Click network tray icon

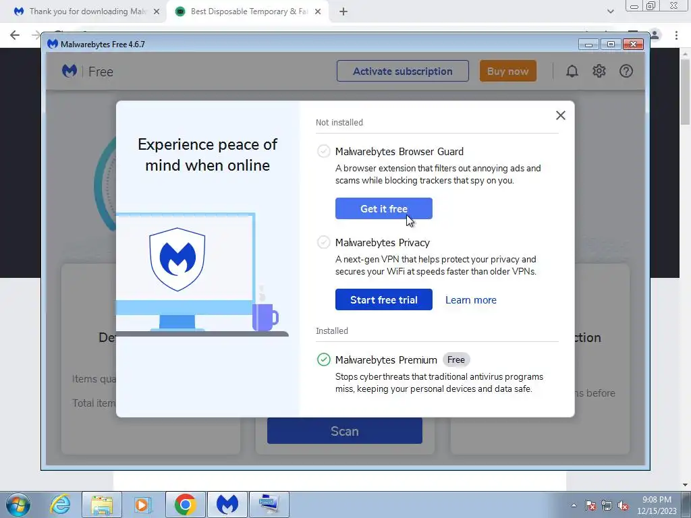[x=607, y=505]
